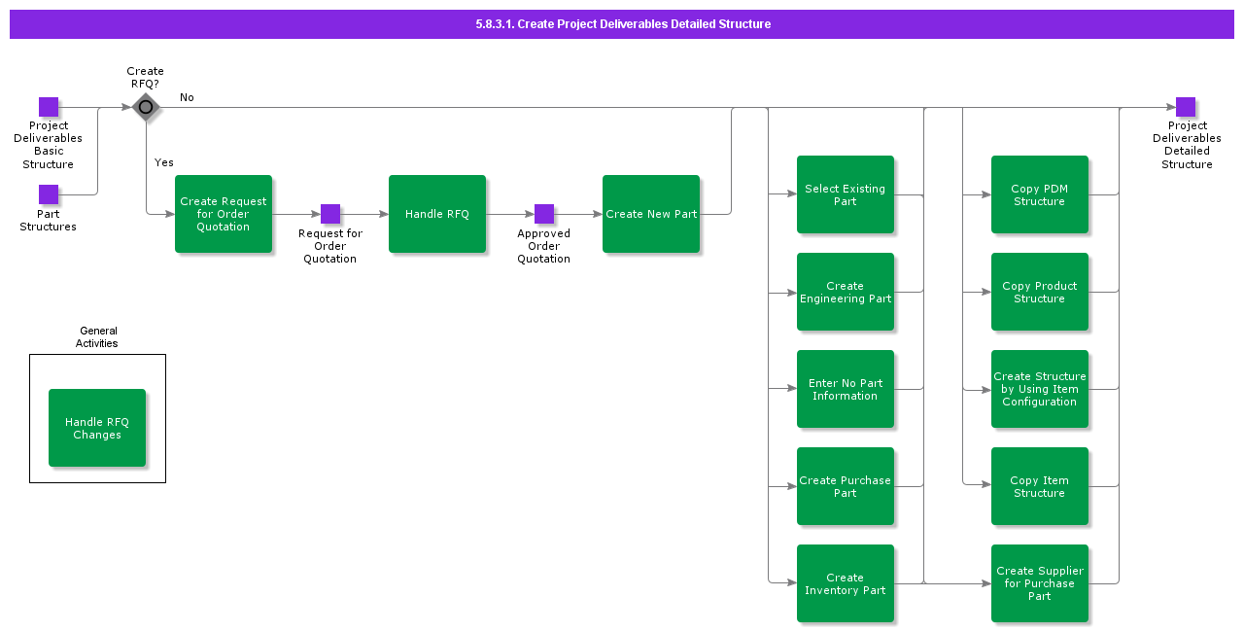Click the Create New Part step
The width and height of the screenshot is (1244, 632).
(651, 214)
